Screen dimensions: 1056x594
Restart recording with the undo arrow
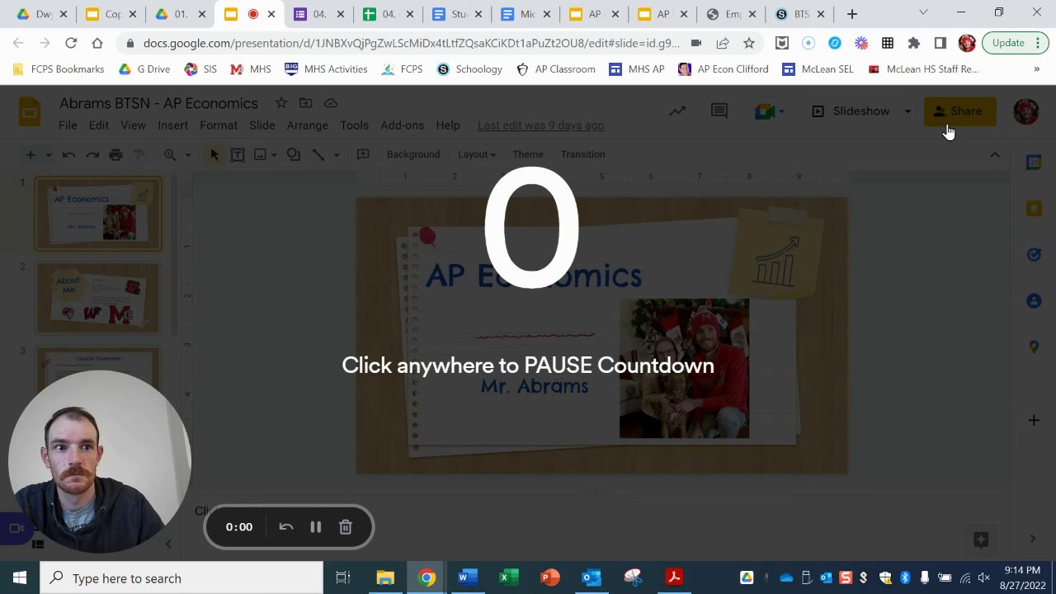pos(286,527)
